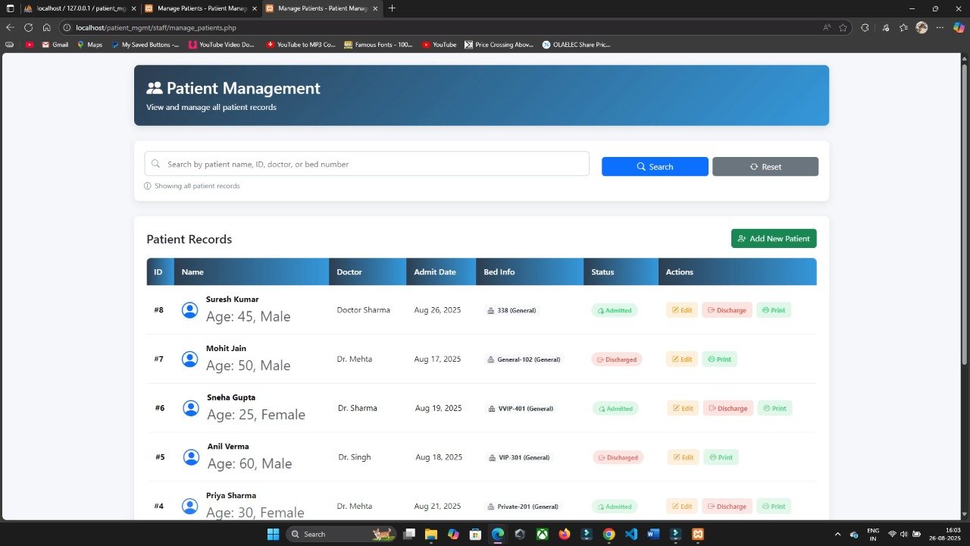Discharge patient Sneha Gupta
Image resolution: width=970 pixels, height=546 pixels.
click(x=727, y=408)
